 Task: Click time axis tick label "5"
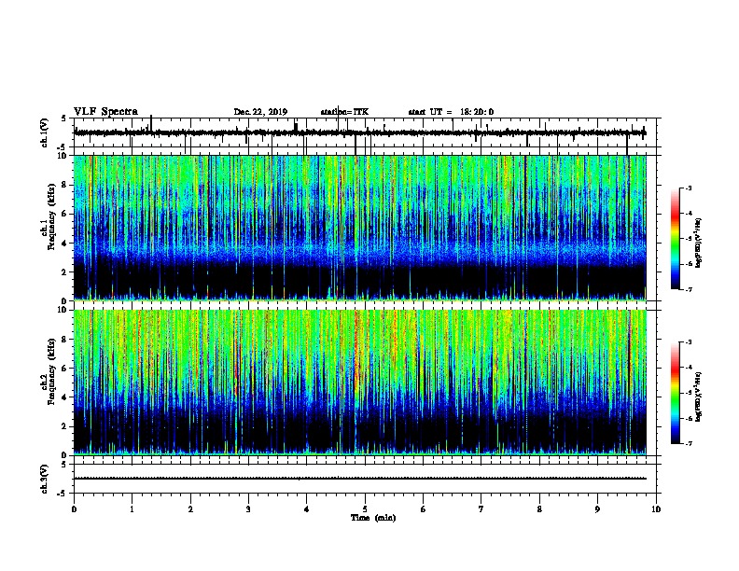click(365, 509)
